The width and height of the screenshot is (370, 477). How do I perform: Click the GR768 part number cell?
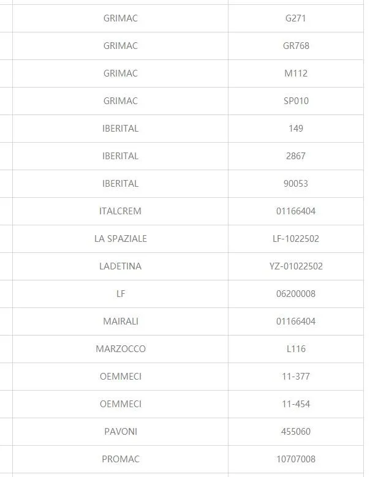click(x=296, y=46)
